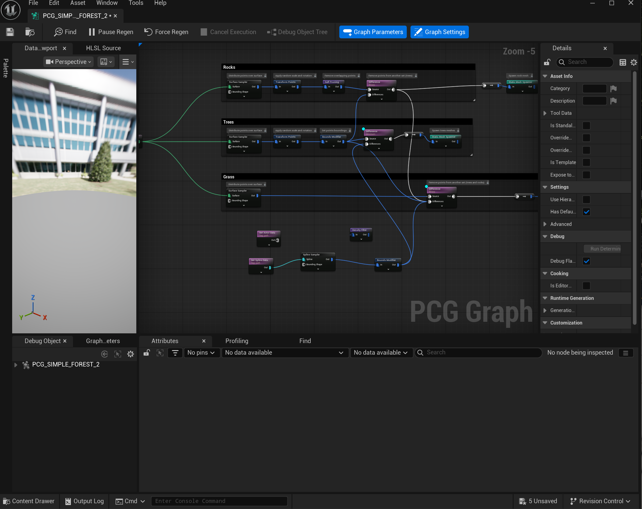The height and width of the screenshot is (509, 642).
Task: Open the Perspective viewport dropdown
Action: [x=68, y=62]
